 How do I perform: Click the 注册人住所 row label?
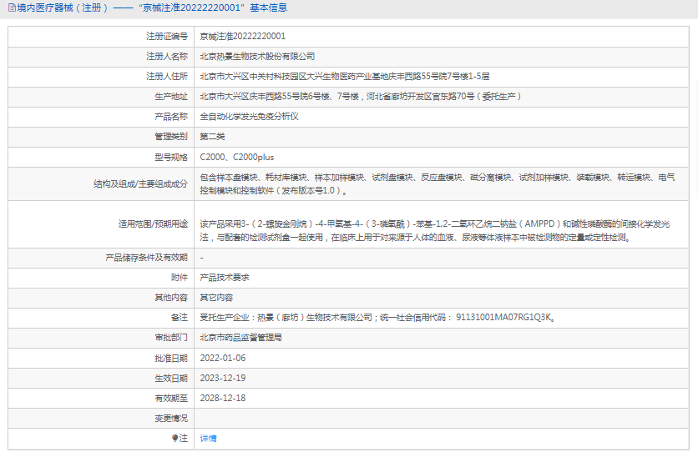pyautogui.click(x=167, y=77)
